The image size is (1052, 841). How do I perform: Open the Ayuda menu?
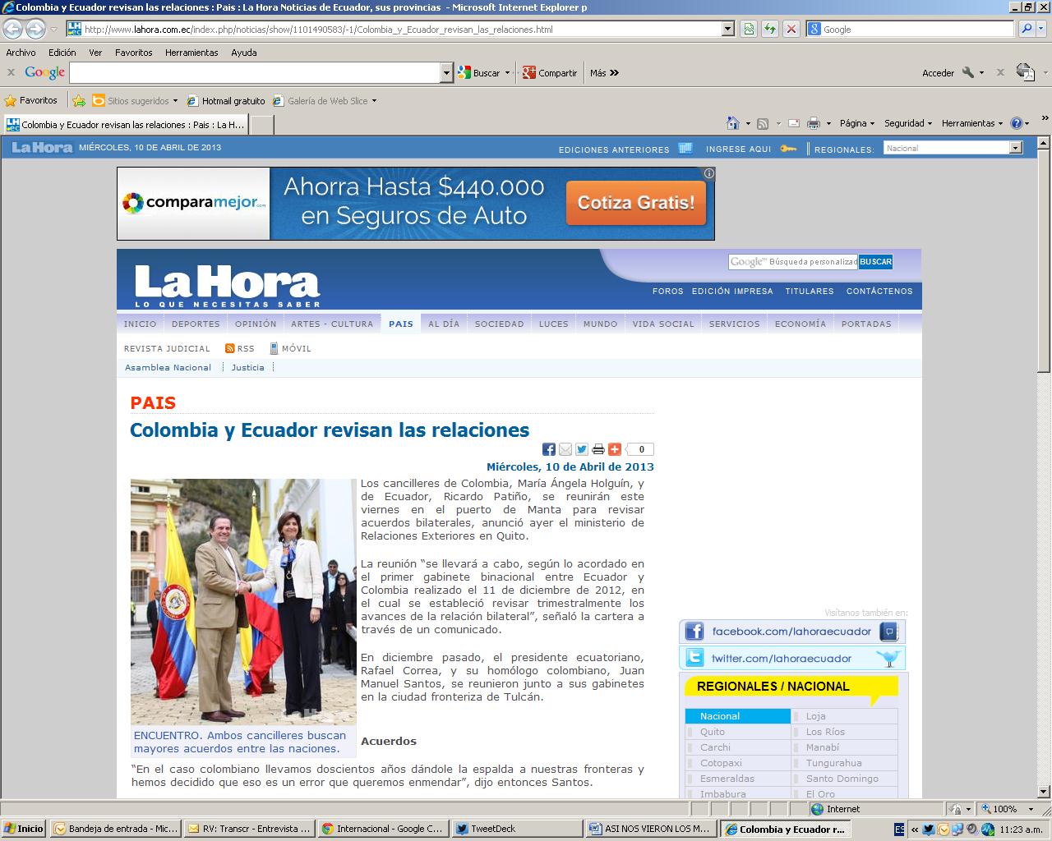click(244, 53)
